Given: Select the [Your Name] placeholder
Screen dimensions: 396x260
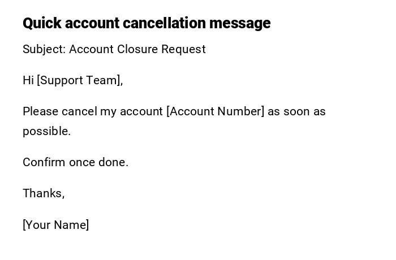Looking at the screenshot, I should point(56,225).
